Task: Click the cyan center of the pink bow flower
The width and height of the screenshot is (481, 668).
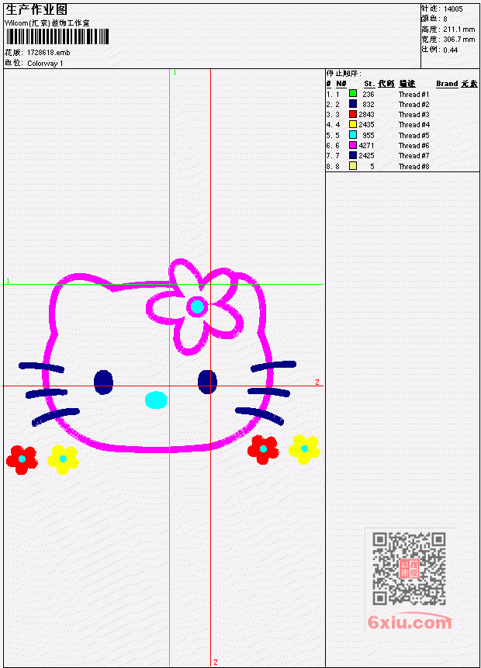Action: 197,306
